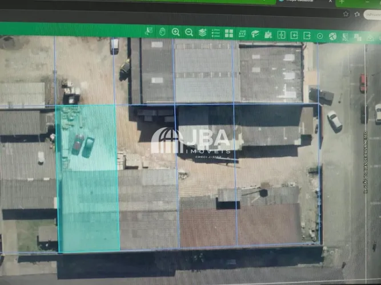The width and height of the screenshot is (381, 285).
Task: Zoom out with the magnifier minus tool
Action: coord(189,32)
